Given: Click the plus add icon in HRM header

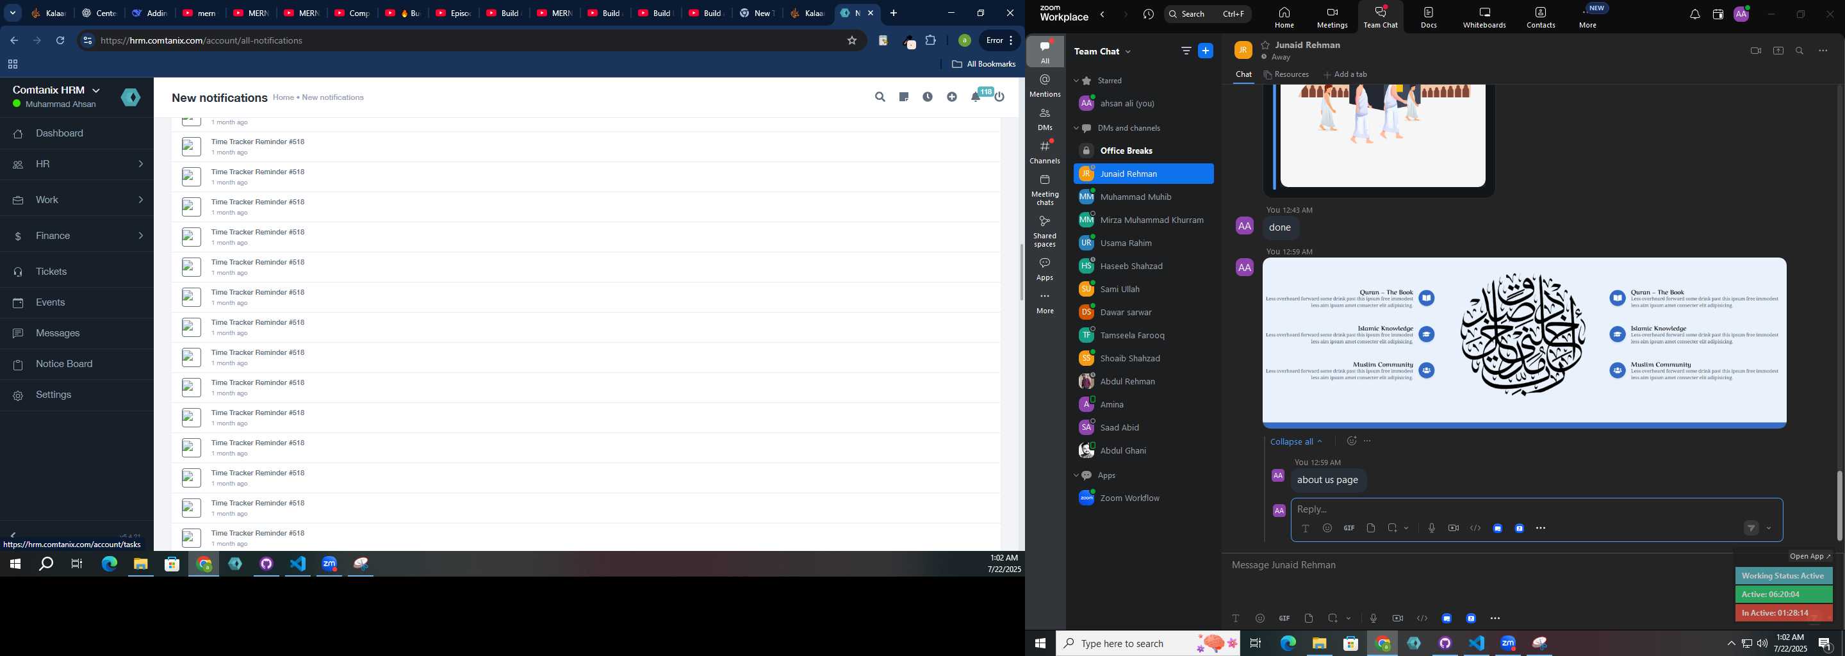Looking at the screenshot, I should pos(952,97).
